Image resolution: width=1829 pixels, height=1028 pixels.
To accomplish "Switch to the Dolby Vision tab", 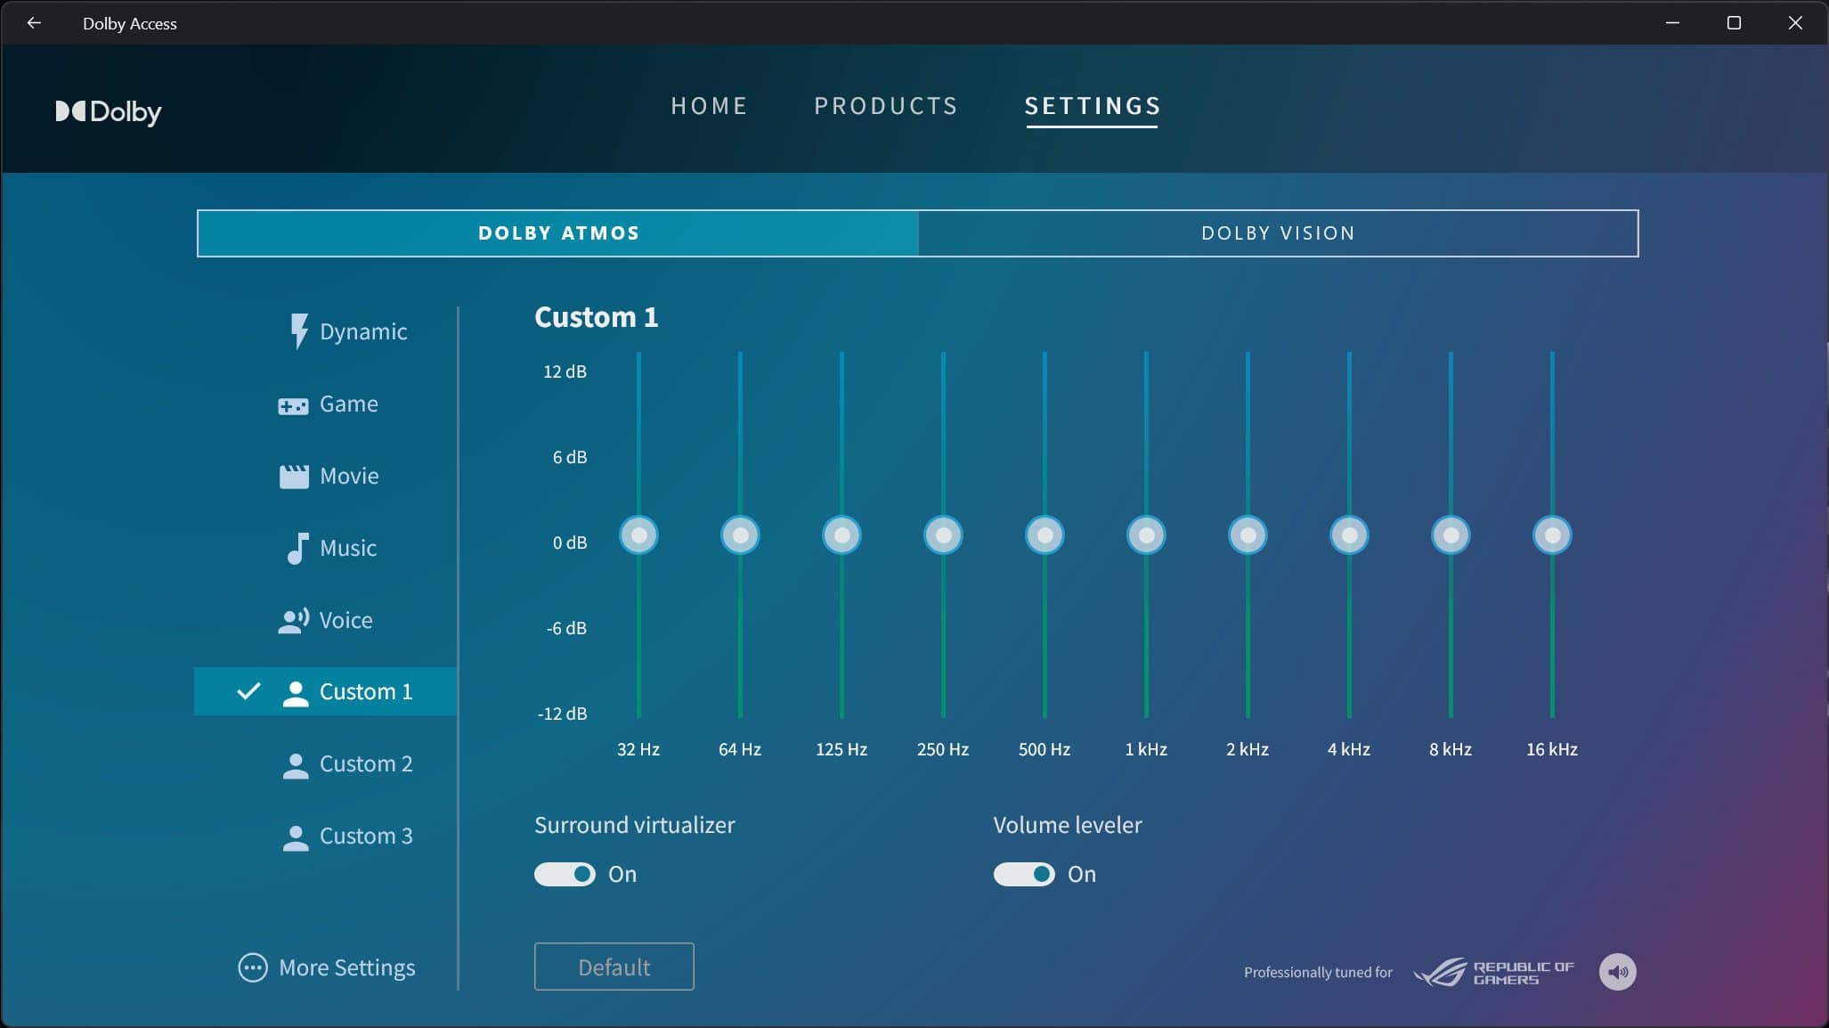I will tap(1278, 232).
